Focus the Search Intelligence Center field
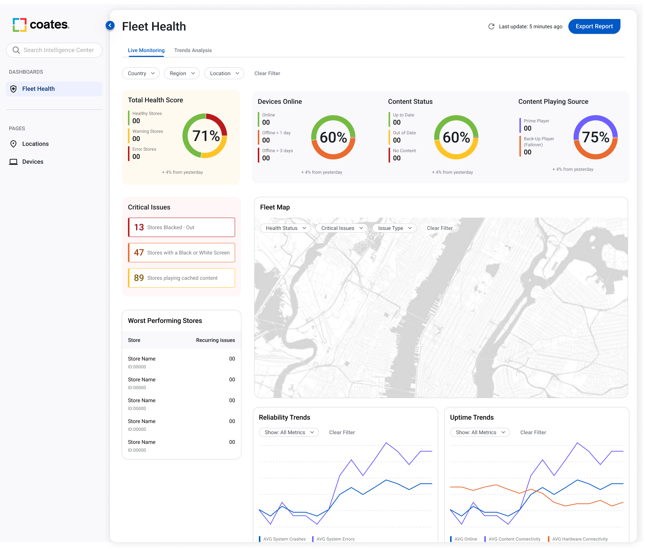 (x=59, y=50)
